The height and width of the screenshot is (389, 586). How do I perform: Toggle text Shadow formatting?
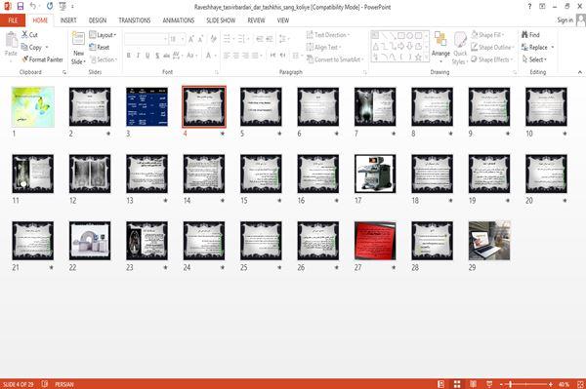tap(157, 56)
